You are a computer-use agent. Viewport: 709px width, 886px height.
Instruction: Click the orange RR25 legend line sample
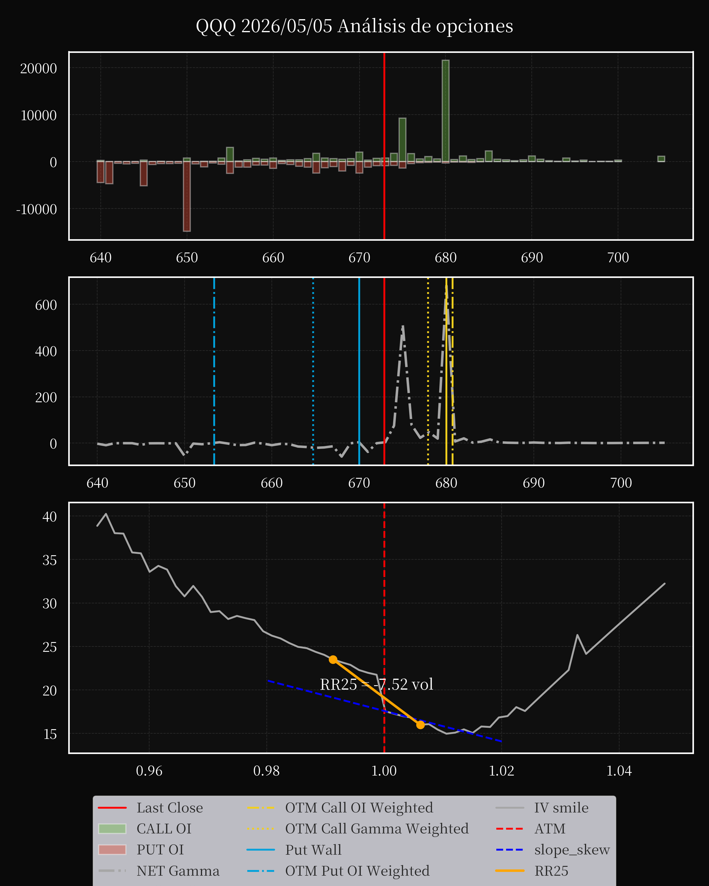(510, 870)
